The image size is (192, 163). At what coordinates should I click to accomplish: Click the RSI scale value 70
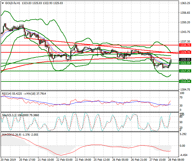point(181,98)
